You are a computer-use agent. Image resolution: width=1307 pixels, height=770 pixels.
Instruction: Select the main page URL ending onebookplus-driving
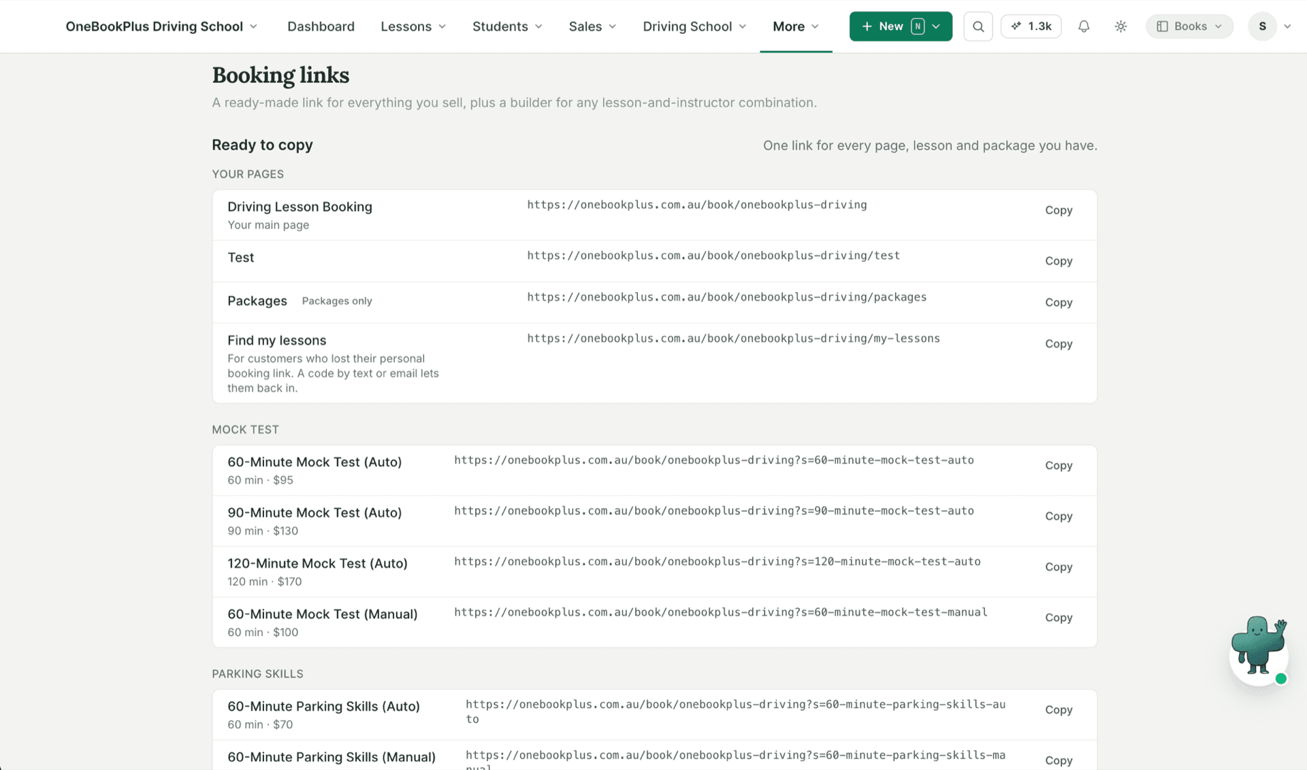(697, 205)
